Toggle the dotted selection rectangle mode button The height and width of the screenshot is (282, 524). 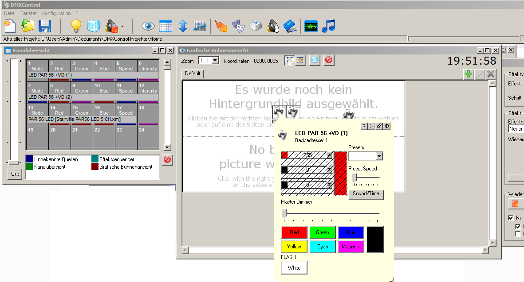coord(289,60)
